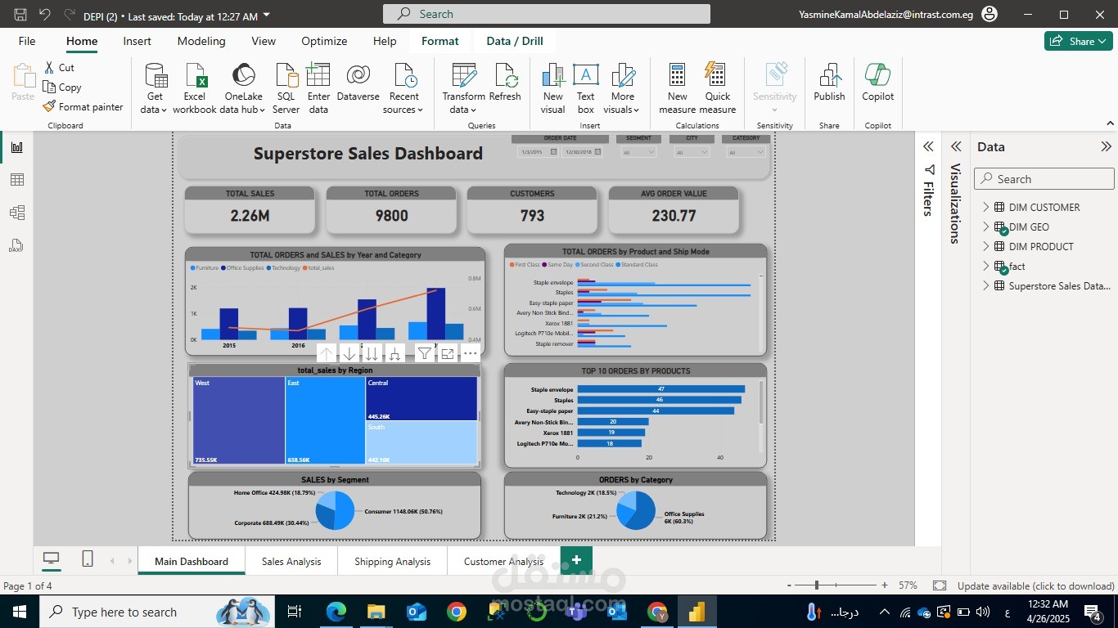Click the Excel workbook icon
The height and width of the screenshot is (628, 1118).
pyautogui.click(x=195, y=88)
